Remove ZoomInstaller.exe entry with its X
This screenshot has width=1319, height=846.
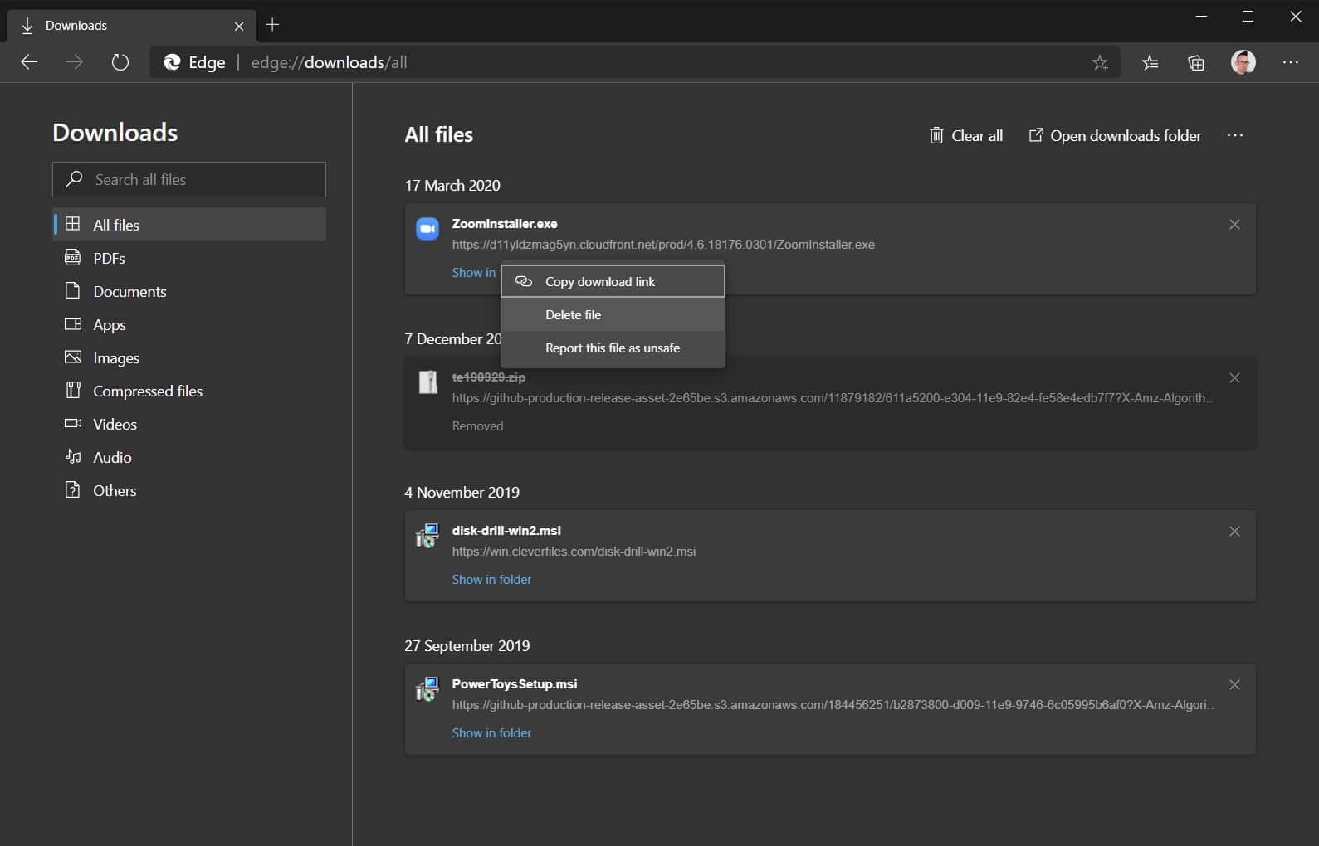[x=1234, y=225]
